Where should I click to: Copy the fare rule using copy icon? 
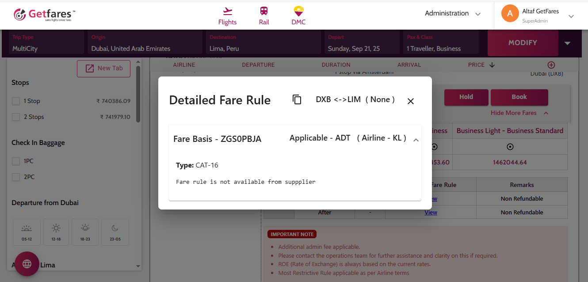click(297, 100)
